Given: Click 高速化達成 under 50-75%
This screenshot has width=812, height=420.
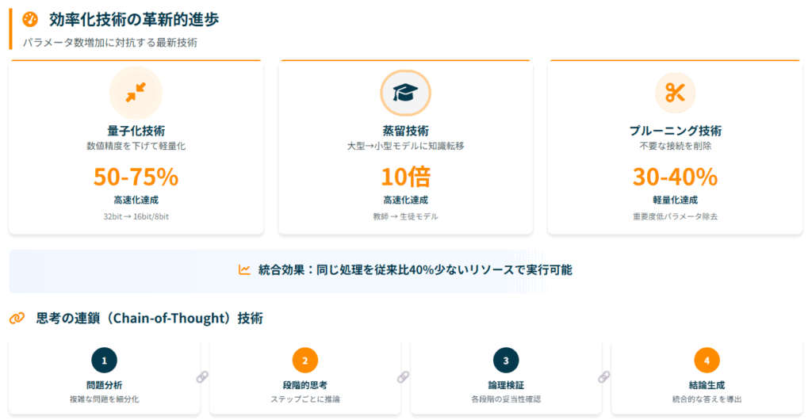Looking at the screenshot, I should [x=136, y=200].
